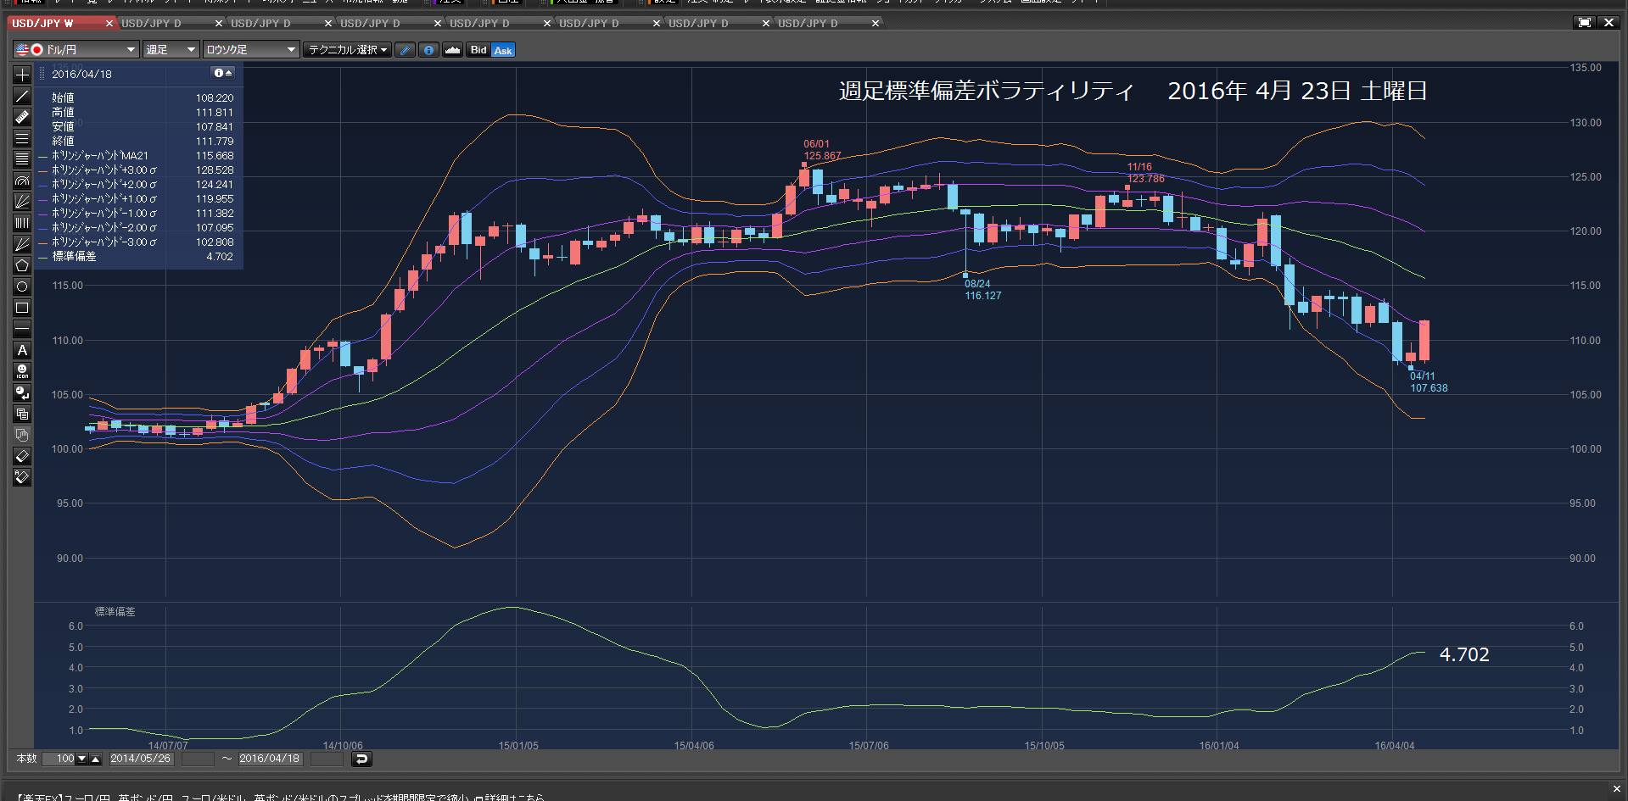Decrease the 本数 bar count

click(82, 759)
